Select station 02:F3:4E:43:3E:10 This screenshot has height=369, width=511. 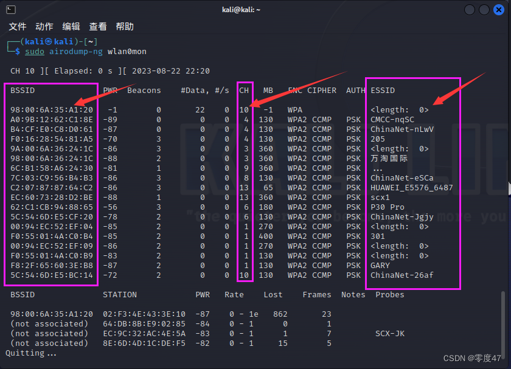[144, 314]
